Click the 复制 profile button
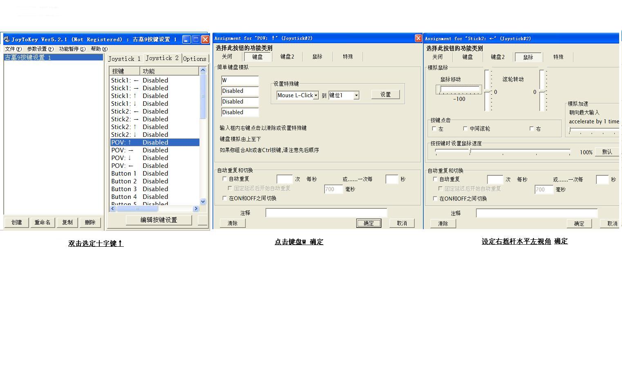The width and height of the screenshot is (622, 388). click(x=67, y=222)
